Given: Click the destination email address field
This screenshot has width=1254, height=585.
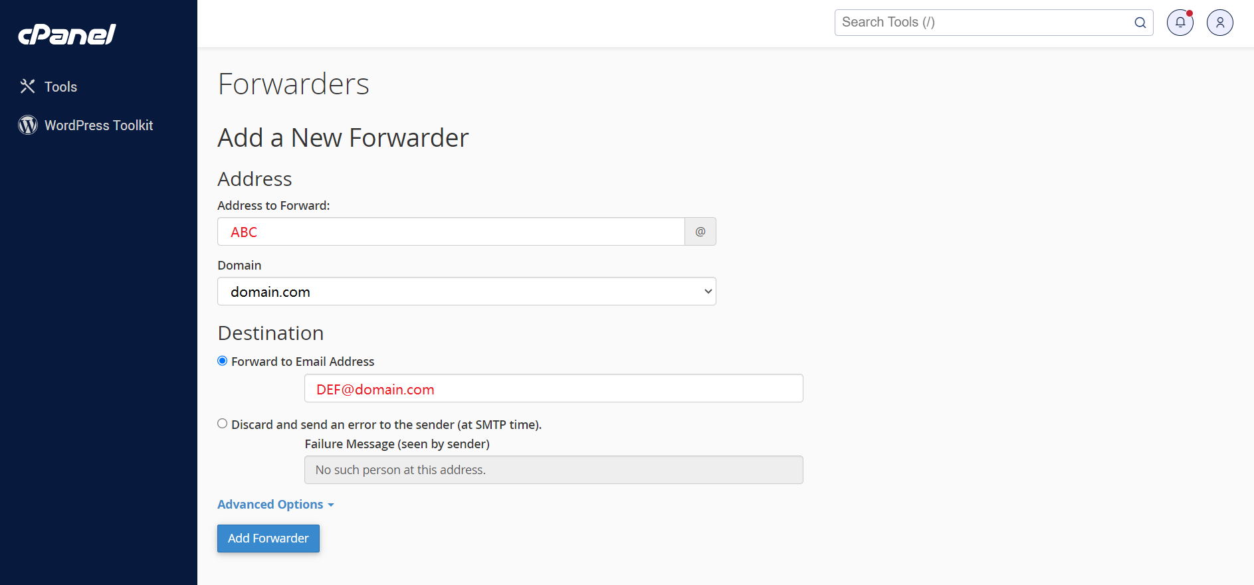Looking at the screenshot, I should point(554,388).
